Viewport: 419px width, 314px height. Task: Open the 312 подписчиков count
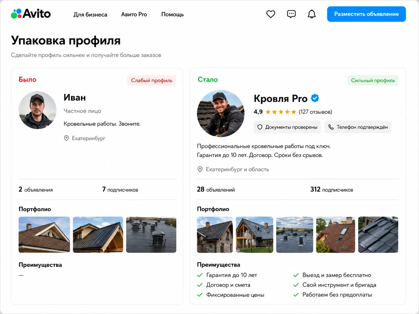(332, 189)
